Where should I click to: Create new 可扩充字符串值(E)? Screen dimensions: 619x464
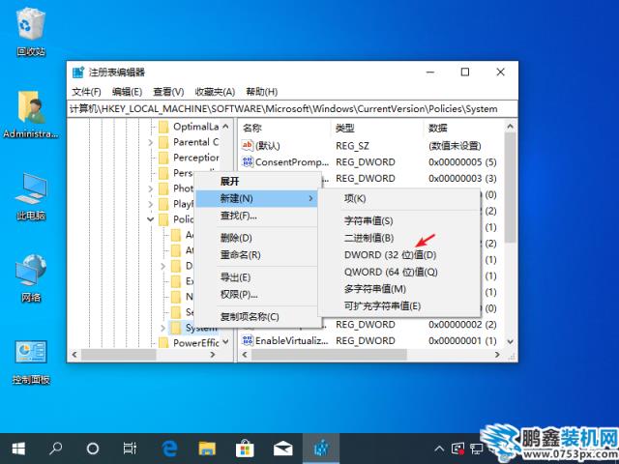[399, 305]
